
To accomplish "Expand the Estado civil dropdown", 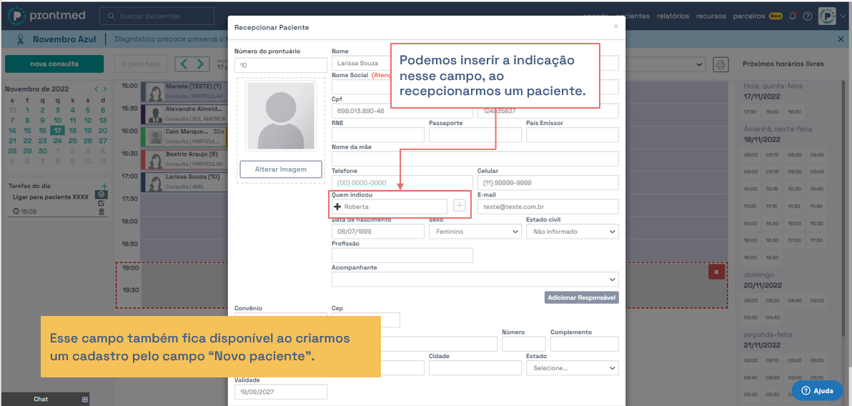I will (572, 232).
